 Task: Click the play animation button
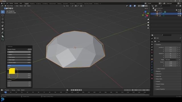pos(77,90)
